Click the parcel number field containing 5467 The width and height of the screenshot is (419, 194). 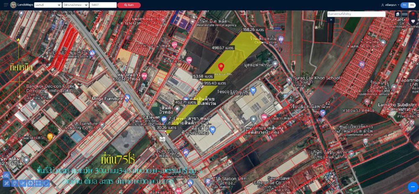(x=103, y=5)
